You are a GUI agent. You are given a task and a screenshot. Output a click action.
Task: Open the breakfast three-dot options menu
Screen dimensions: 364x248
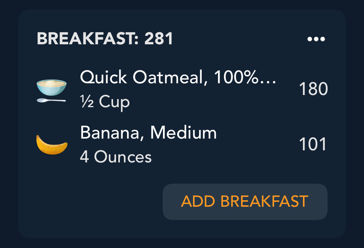click(x=316, y=39)
